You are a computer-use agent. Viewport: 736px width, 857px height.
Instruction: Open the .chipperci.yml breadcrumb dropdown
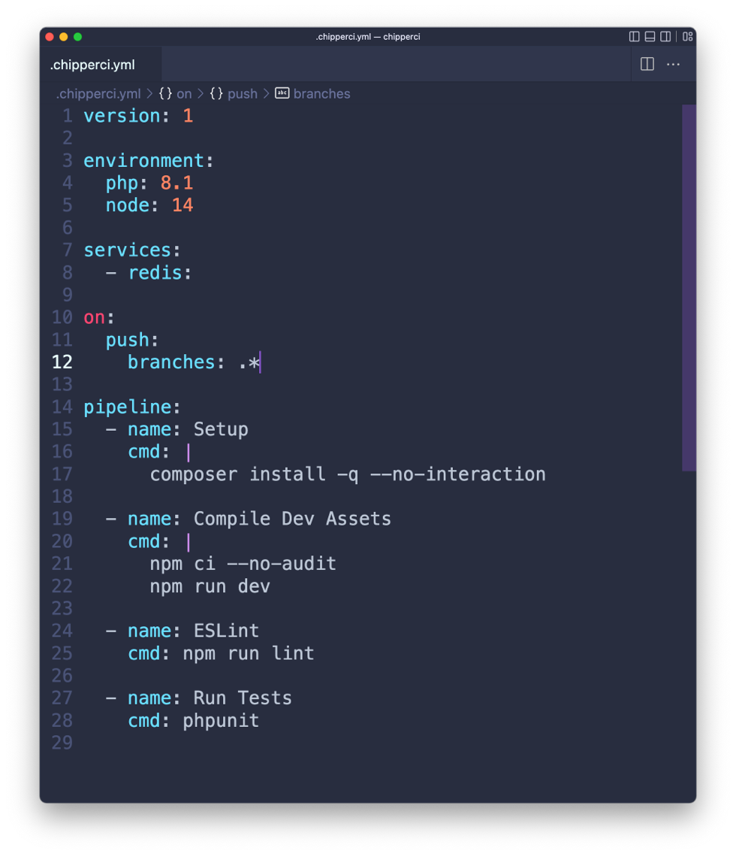point(98,94)
